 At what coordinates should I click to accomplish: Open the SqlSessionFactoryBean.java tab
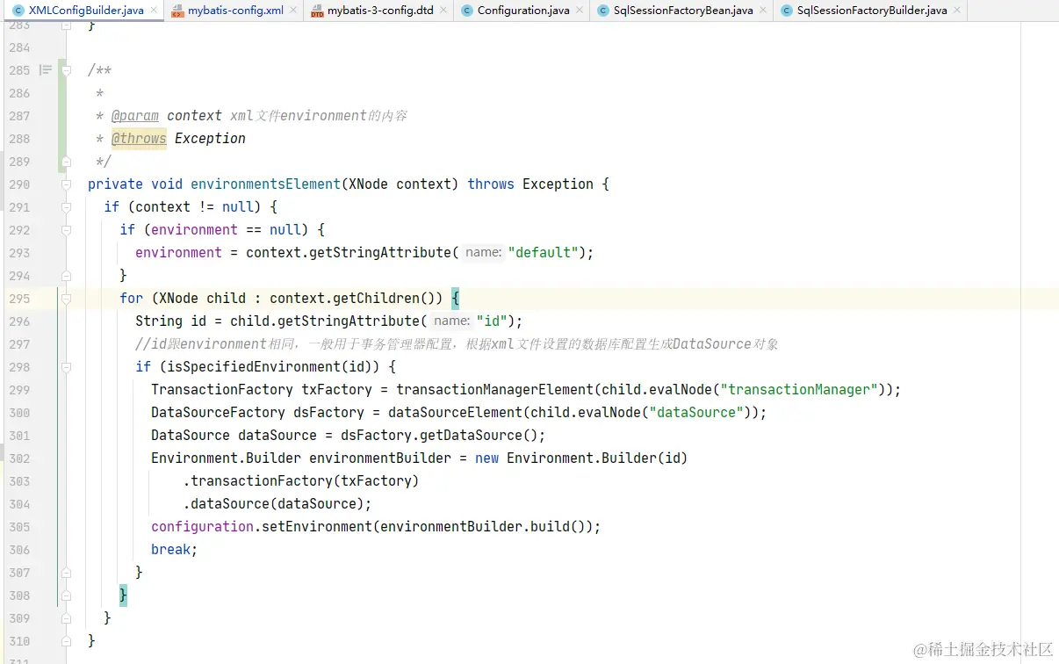click(683, 11)
